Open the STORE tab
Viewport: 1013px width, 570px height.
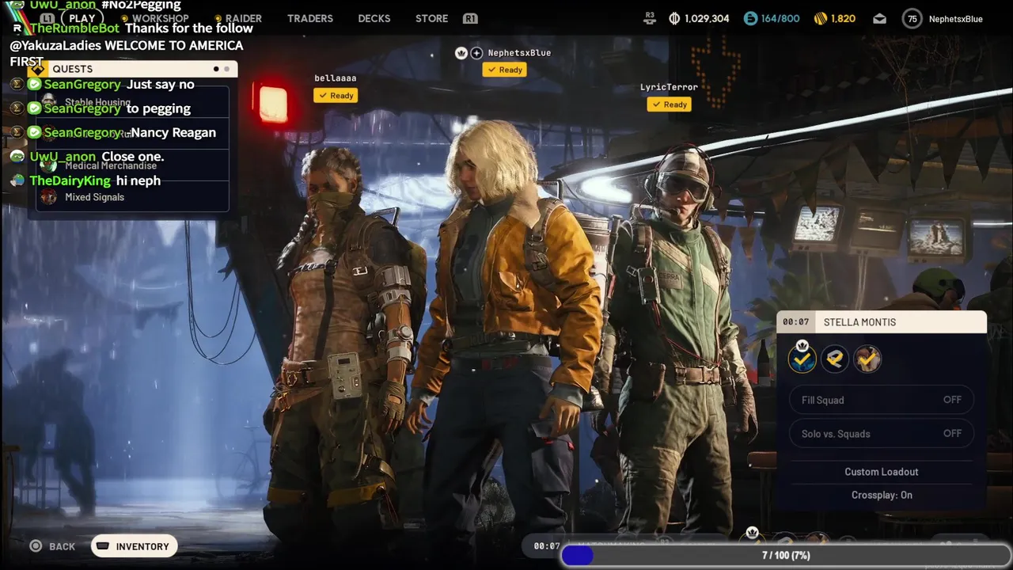pyautogui.click(x=431, y=18)
